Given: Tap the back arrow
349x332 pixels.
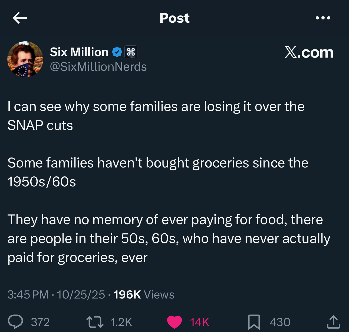Looking at the screenshot, I should click(20, 18).
